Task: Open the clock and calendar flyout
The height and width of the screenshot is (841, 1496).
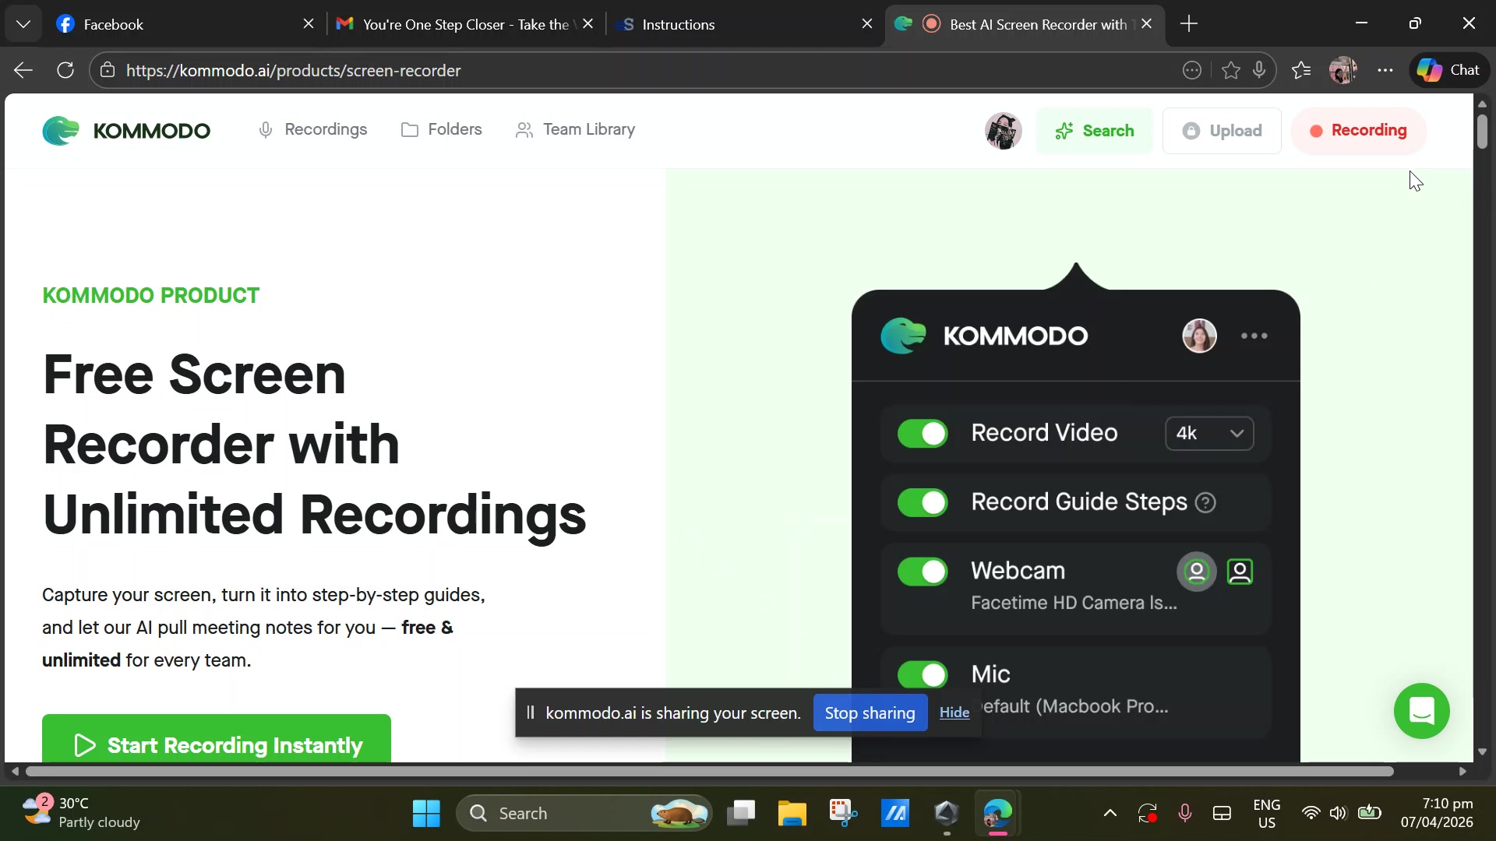Action: pos(1437,813)
